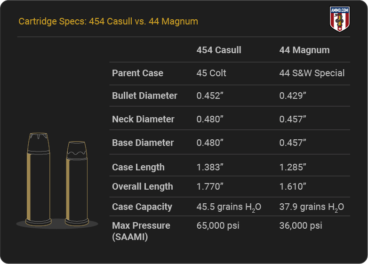Click the 44 S&W Special value
368x264 pixels.
[x=312, y=73]
